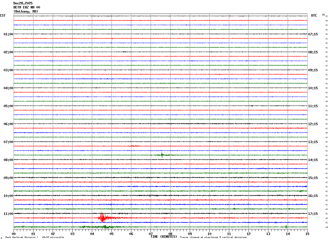Click the small red bump on the 07:15 trace
The height and width of the screenshot is (241, 329).
(134, 146)
